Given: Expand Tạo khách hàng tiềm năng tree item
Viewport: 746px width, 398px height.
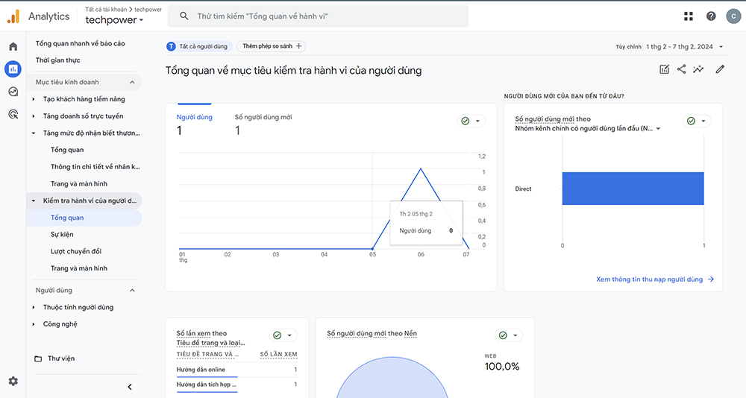Looking at the screenshot, I should pos(34,99).
